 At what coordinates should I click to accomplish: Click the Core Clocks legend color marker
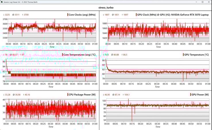click(x=68, y=15)
